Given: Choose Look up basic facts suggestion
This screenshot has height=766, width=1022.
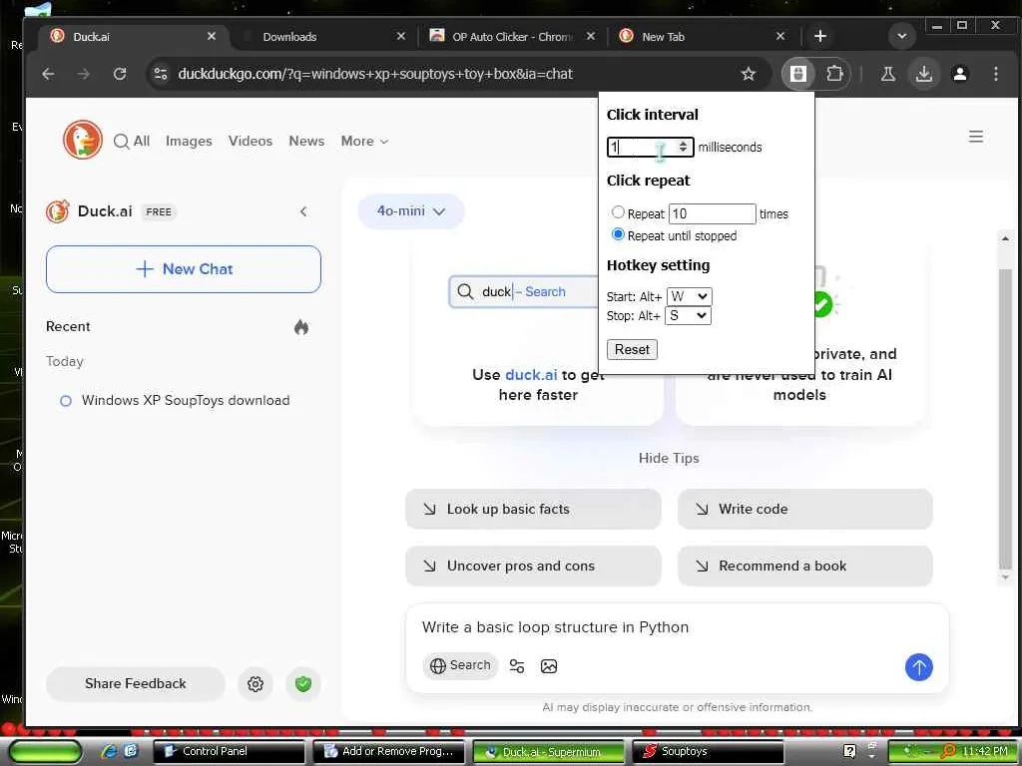Looking at the screenshot, I should coord(533,510).
